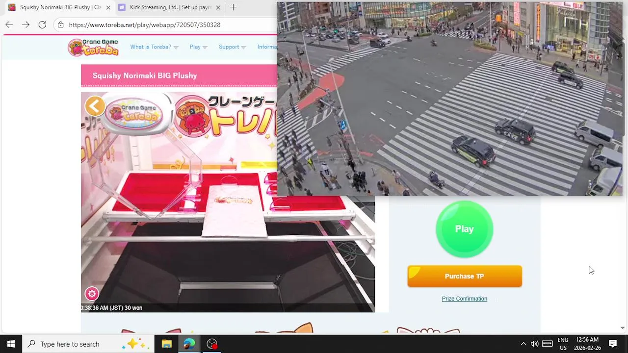
Task: Open File Explorer from the taskbar
Action: (x=166, y=344)
